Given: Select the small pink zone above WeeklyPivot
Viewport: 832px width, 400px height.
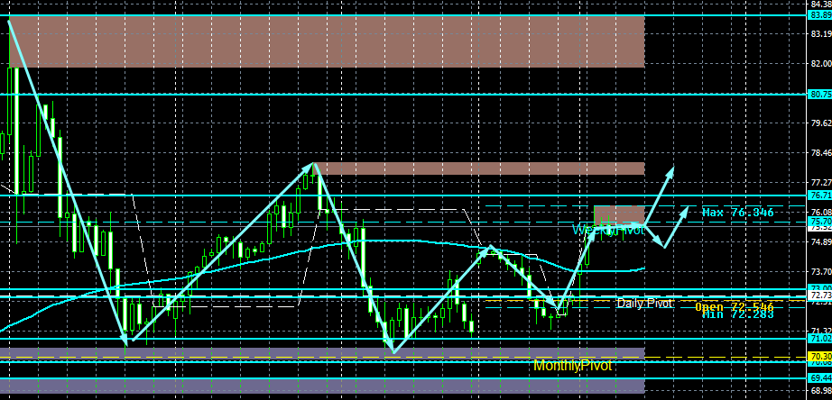Looking at the screenshot, I should pyautogui.click(x=619, y=215).
